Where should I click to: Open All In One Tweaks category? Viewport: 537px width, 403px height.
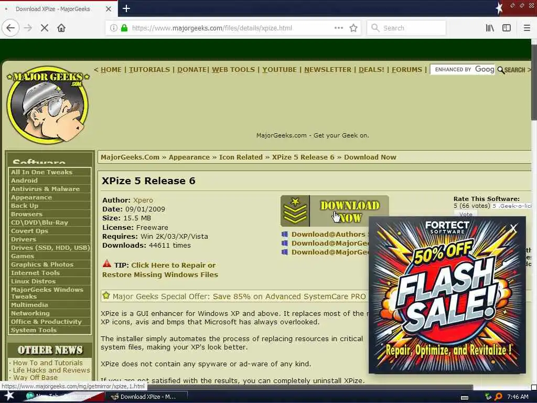(x=41, y=172)
